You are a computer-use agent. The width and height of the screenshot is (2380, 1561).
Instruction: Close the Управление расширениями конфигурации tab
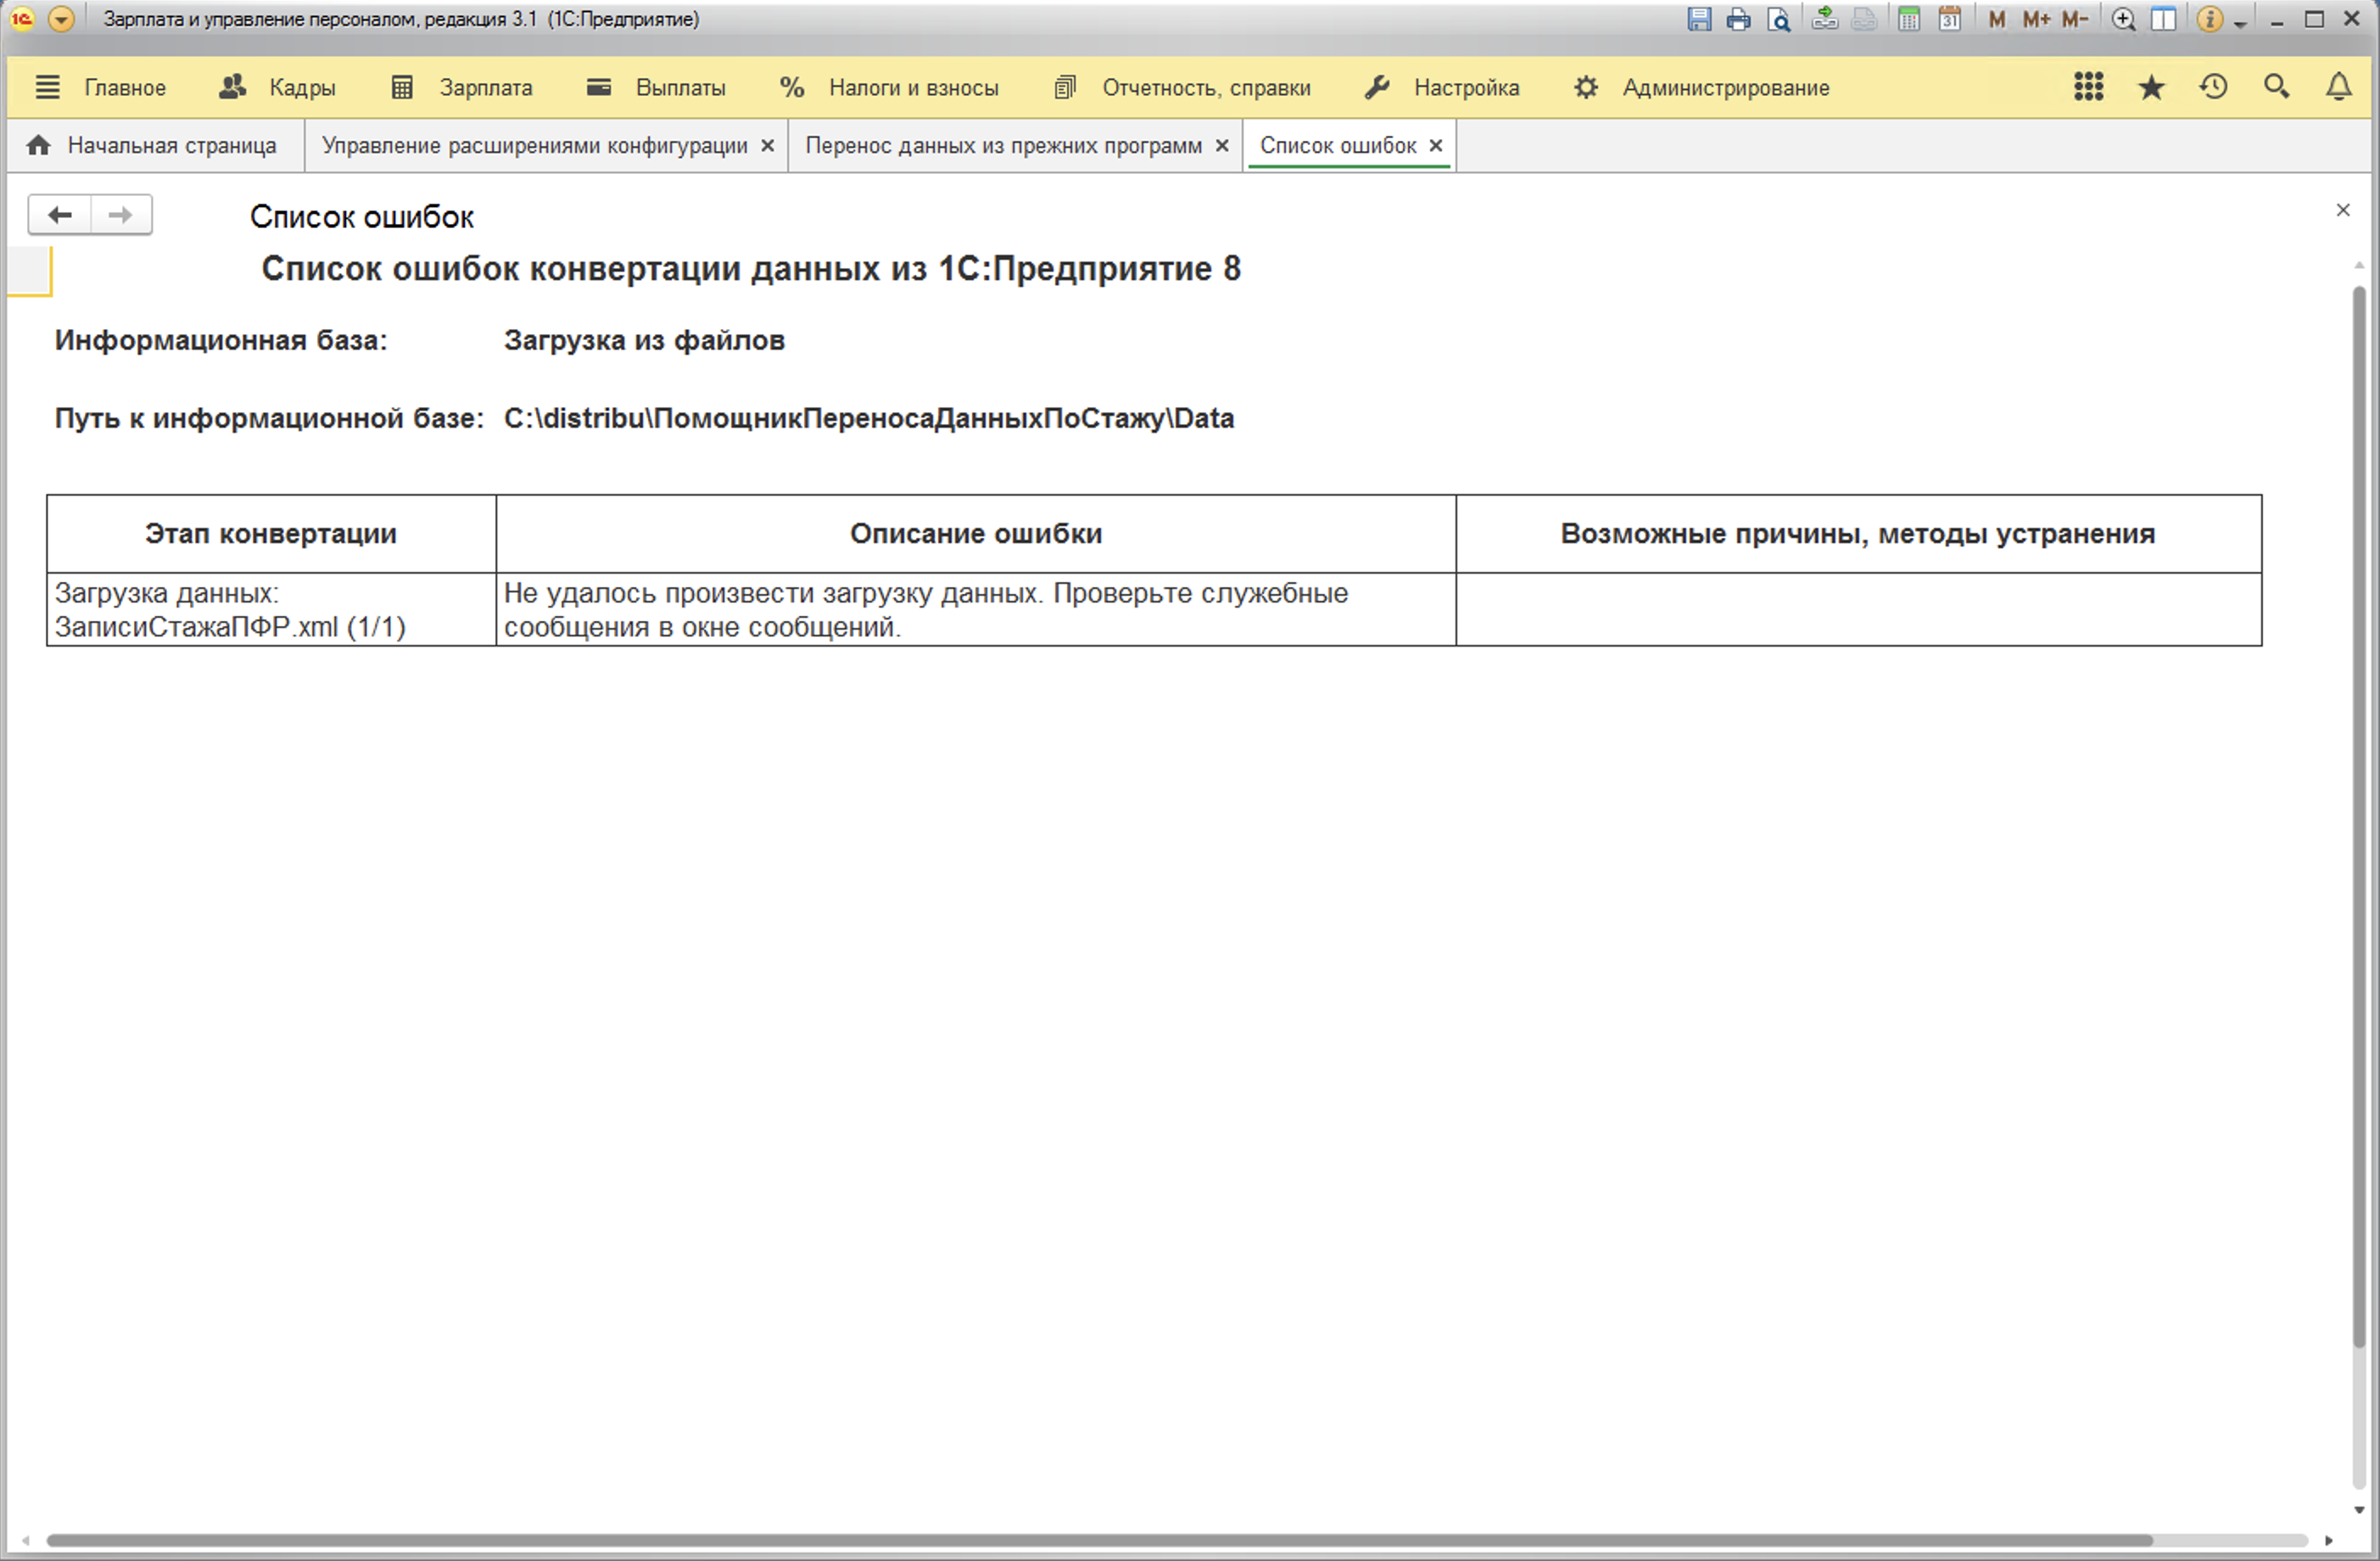[768, 146]
